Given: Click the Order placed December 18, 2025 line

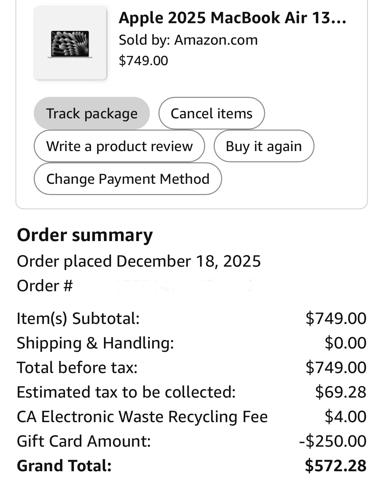Looking at the screenshot, I should tap(139, 261).
